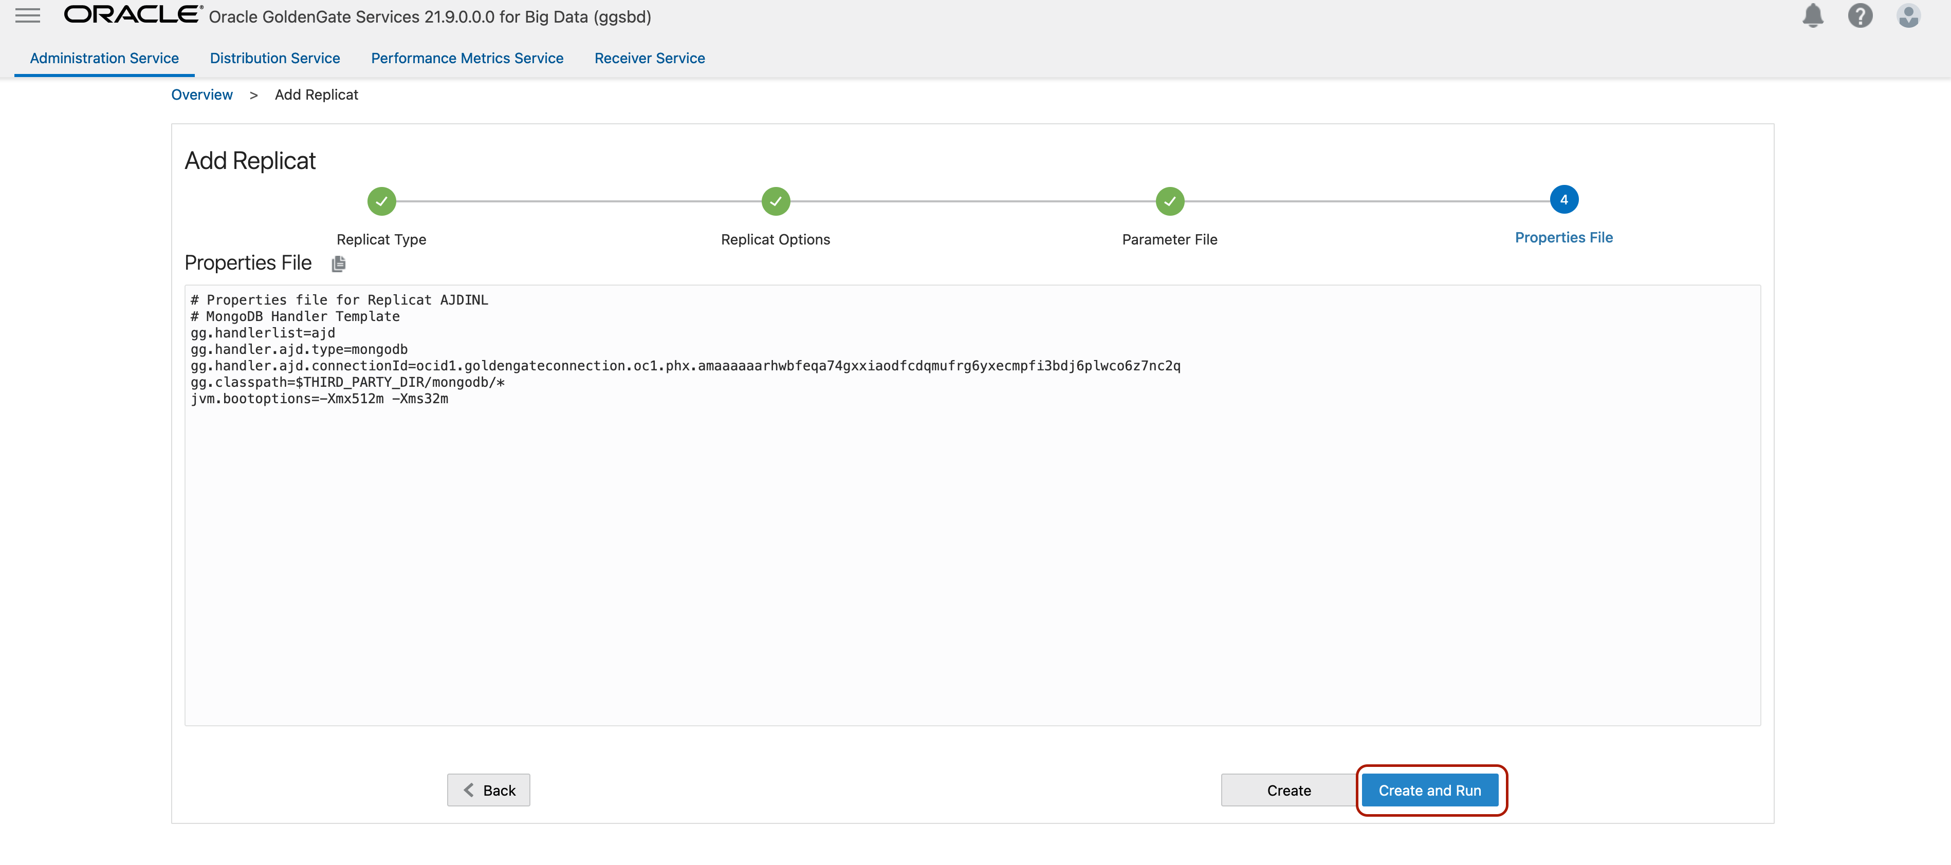
Task: Click the help question mark icon
Action: pyautogui.click(x=1860, y=16)
